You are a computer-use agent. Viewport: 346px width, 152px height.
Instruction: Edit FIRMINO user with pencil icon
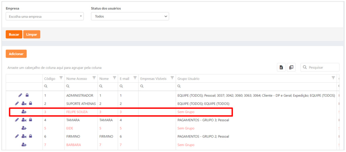(17, 136)
